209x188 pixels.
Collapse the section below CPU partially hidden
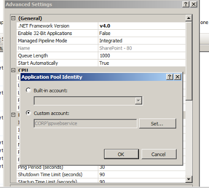14,115
